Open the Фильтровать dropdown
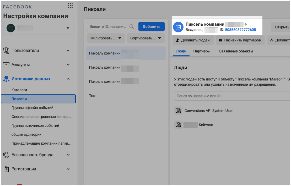 click(106, 38)
